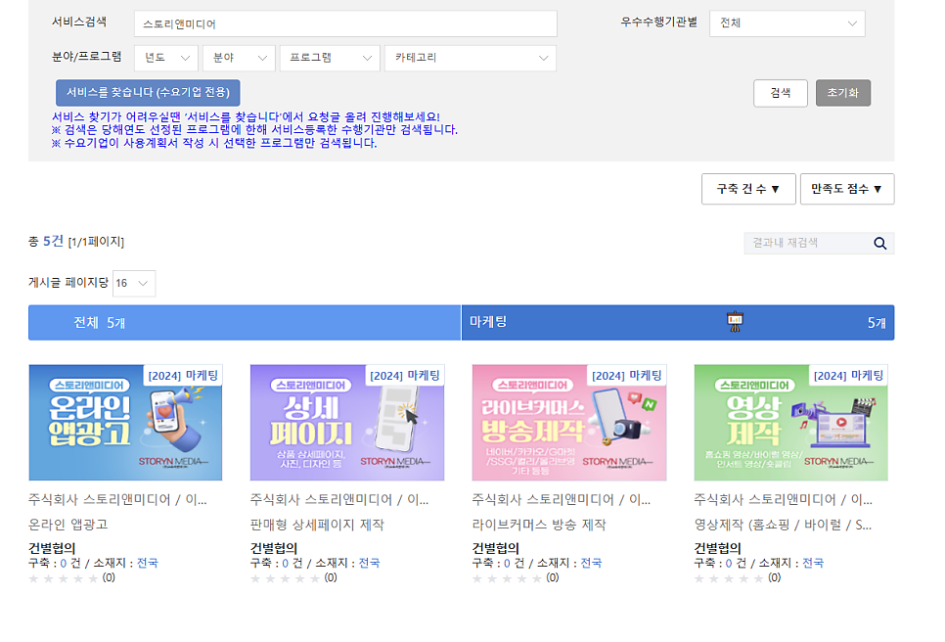The image size is (945, 642).
Task: Click star rating under 라이브커머스 방송 제작
Action: click(x=507, y=578)
